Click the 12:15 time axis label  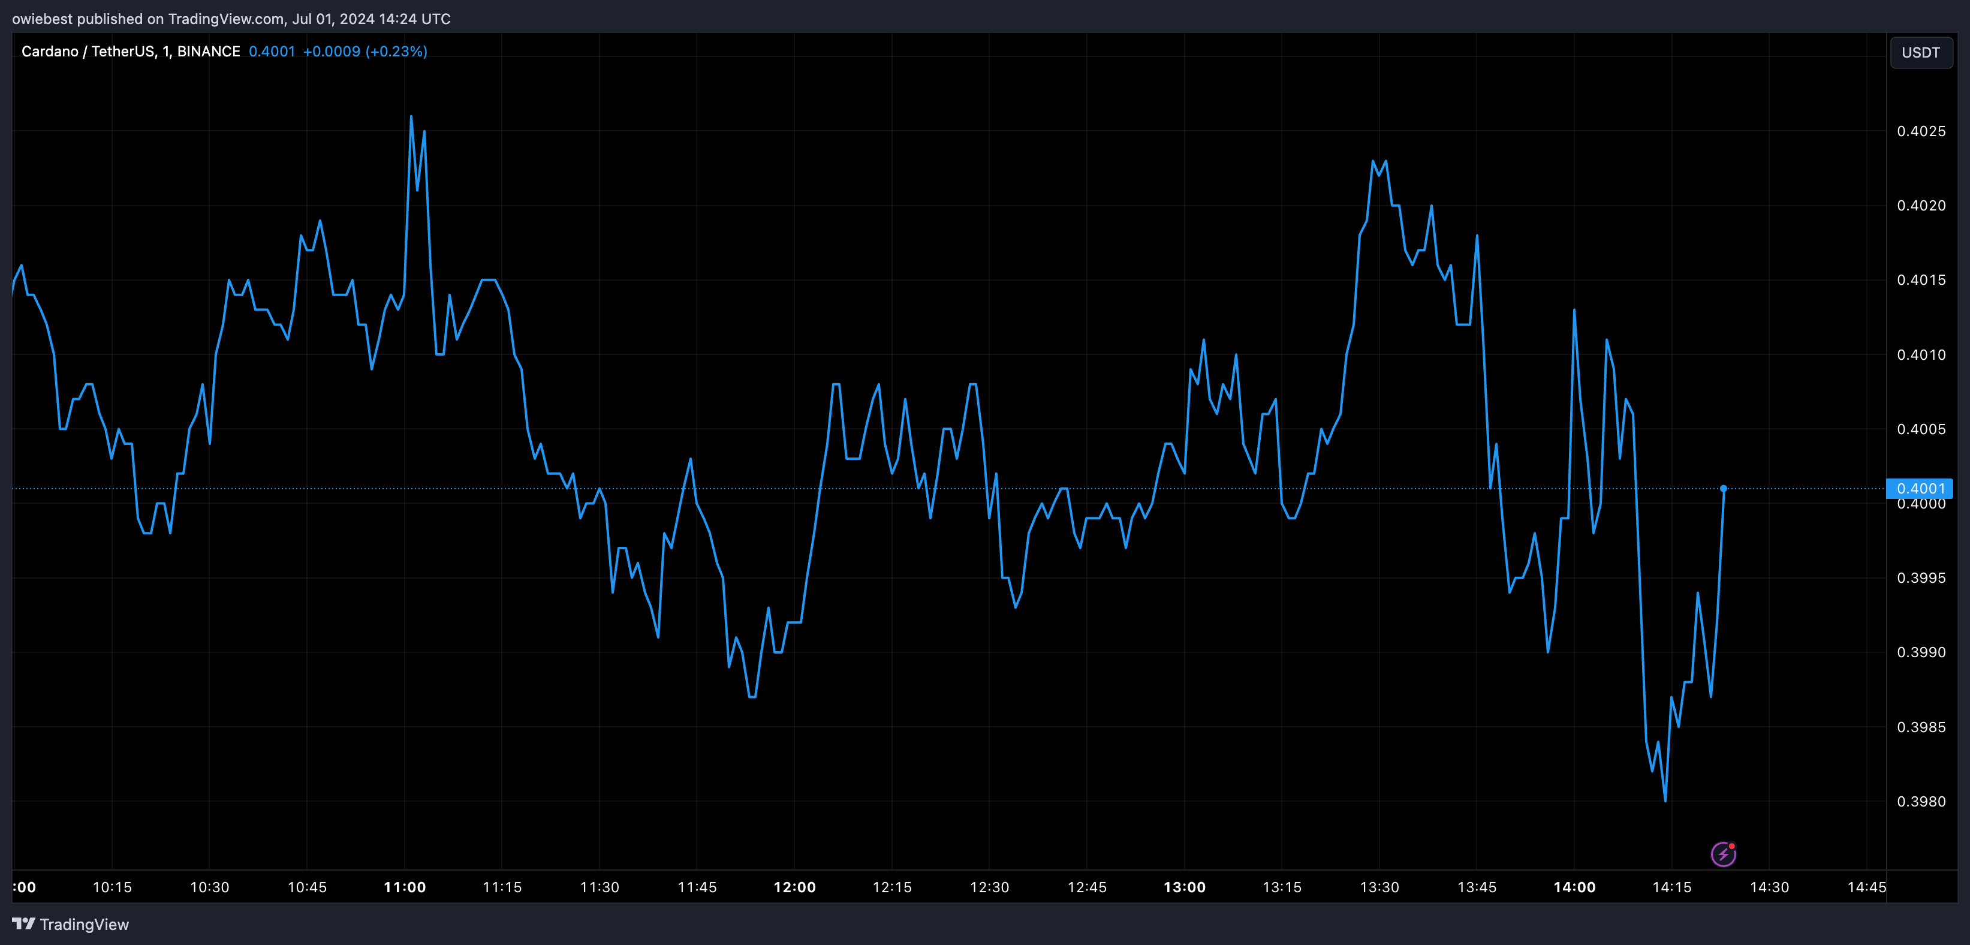coord(893,887)
